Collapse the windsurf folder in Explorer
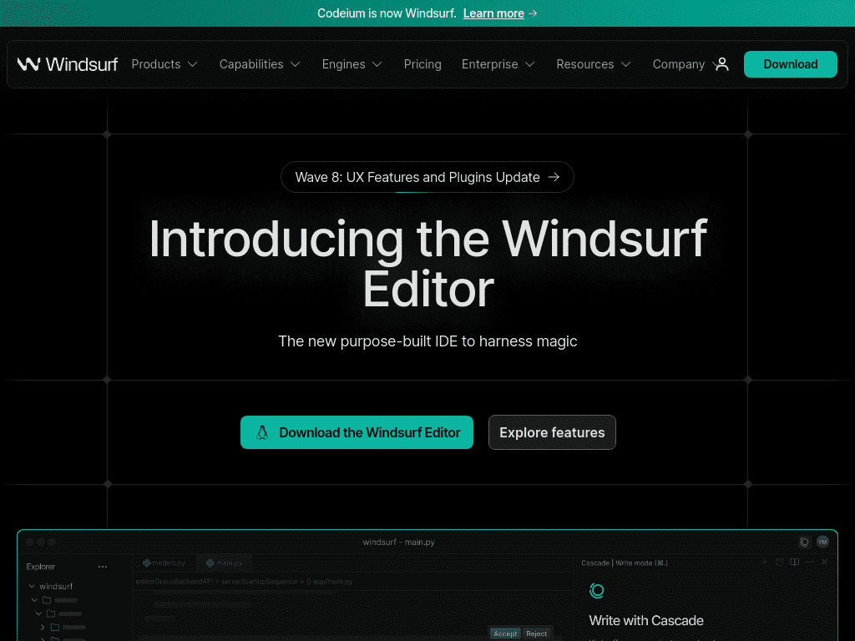This screenshot has height=641, width=855. [33, 586]
